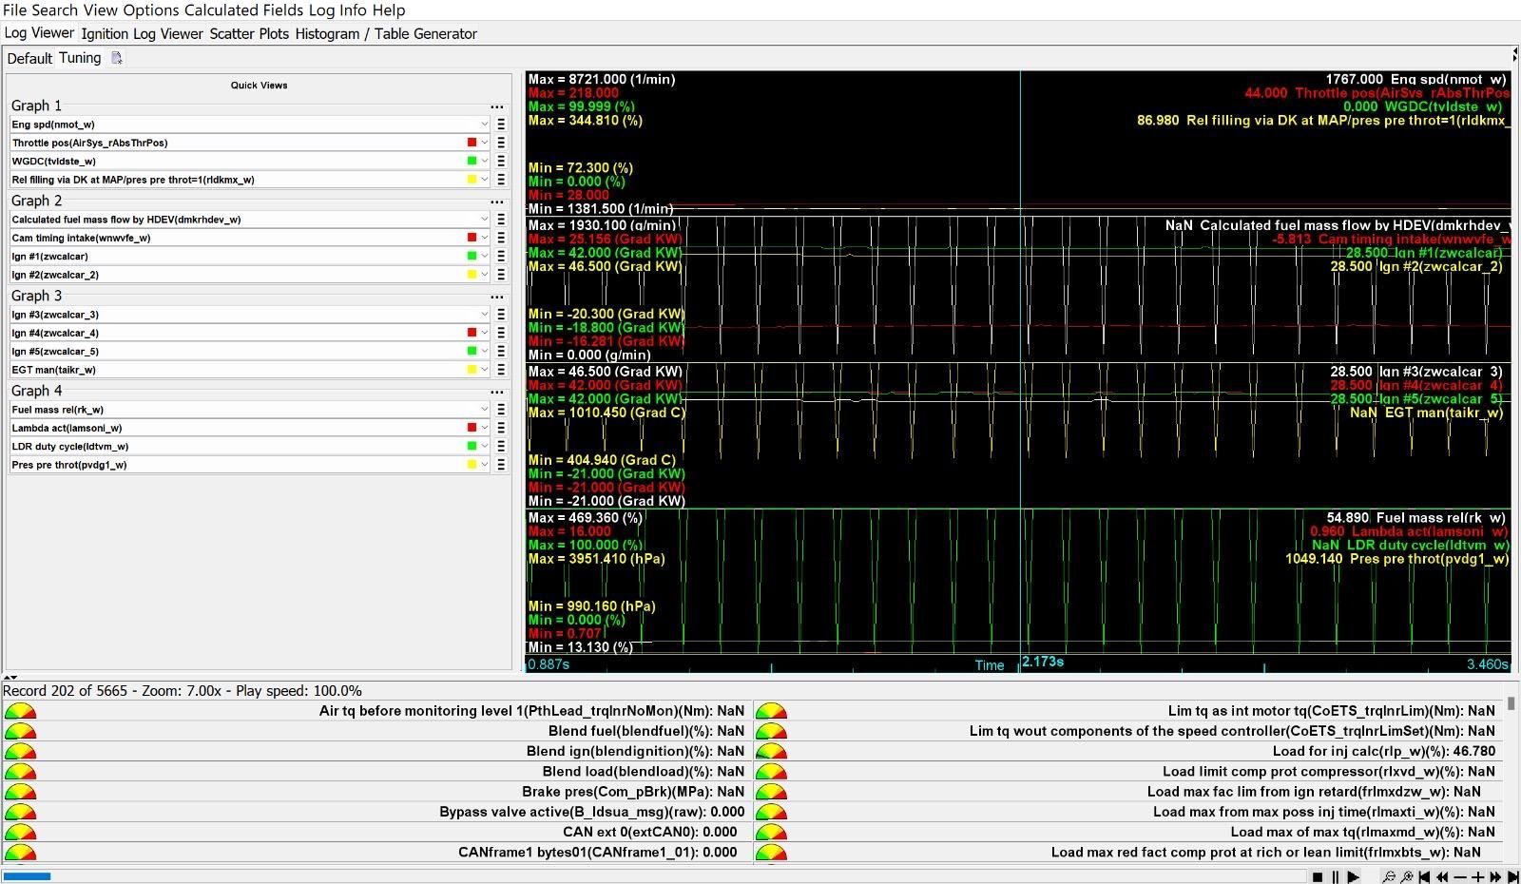Change red color swatch for Lambda act
The image size is (1521, 884).
click(x=472, y=428)
